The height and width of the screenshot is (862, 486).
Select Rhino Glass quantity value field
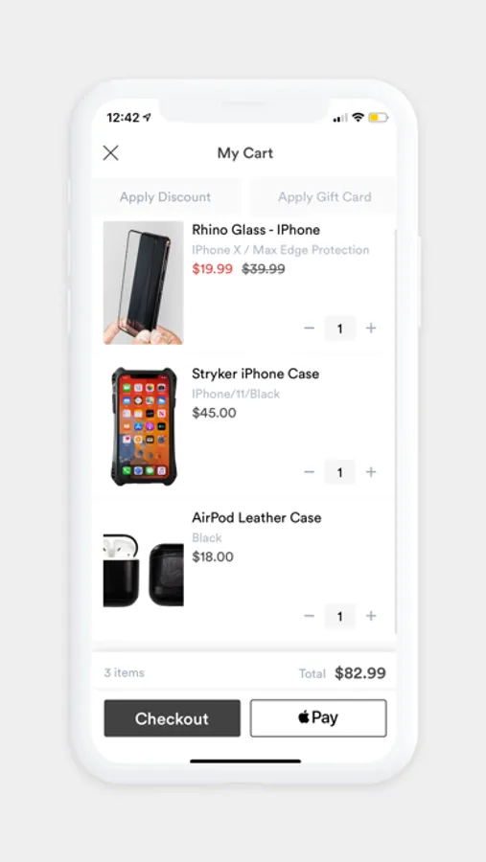[339, 329]
